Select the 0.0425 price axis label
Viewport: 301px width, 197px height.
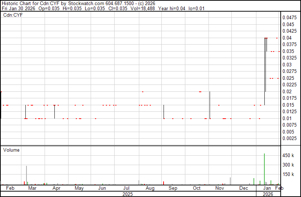coord(289,31)
